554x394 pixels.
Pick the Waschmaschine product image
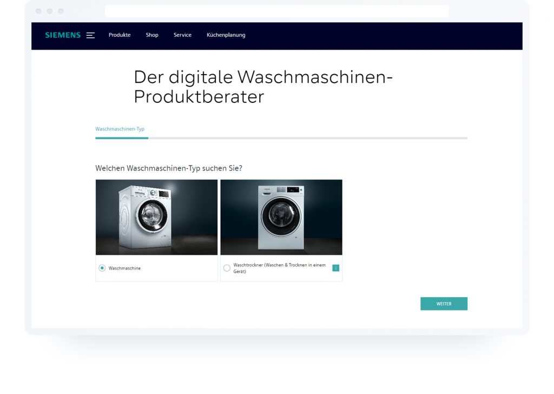click(x=156, y=218)
